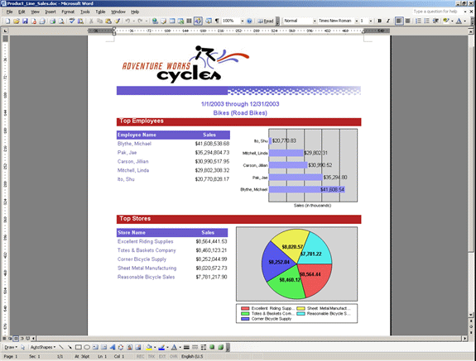Open the font size dropdown
The height and width of the screenshot is (361, 476).
[371, 21]
